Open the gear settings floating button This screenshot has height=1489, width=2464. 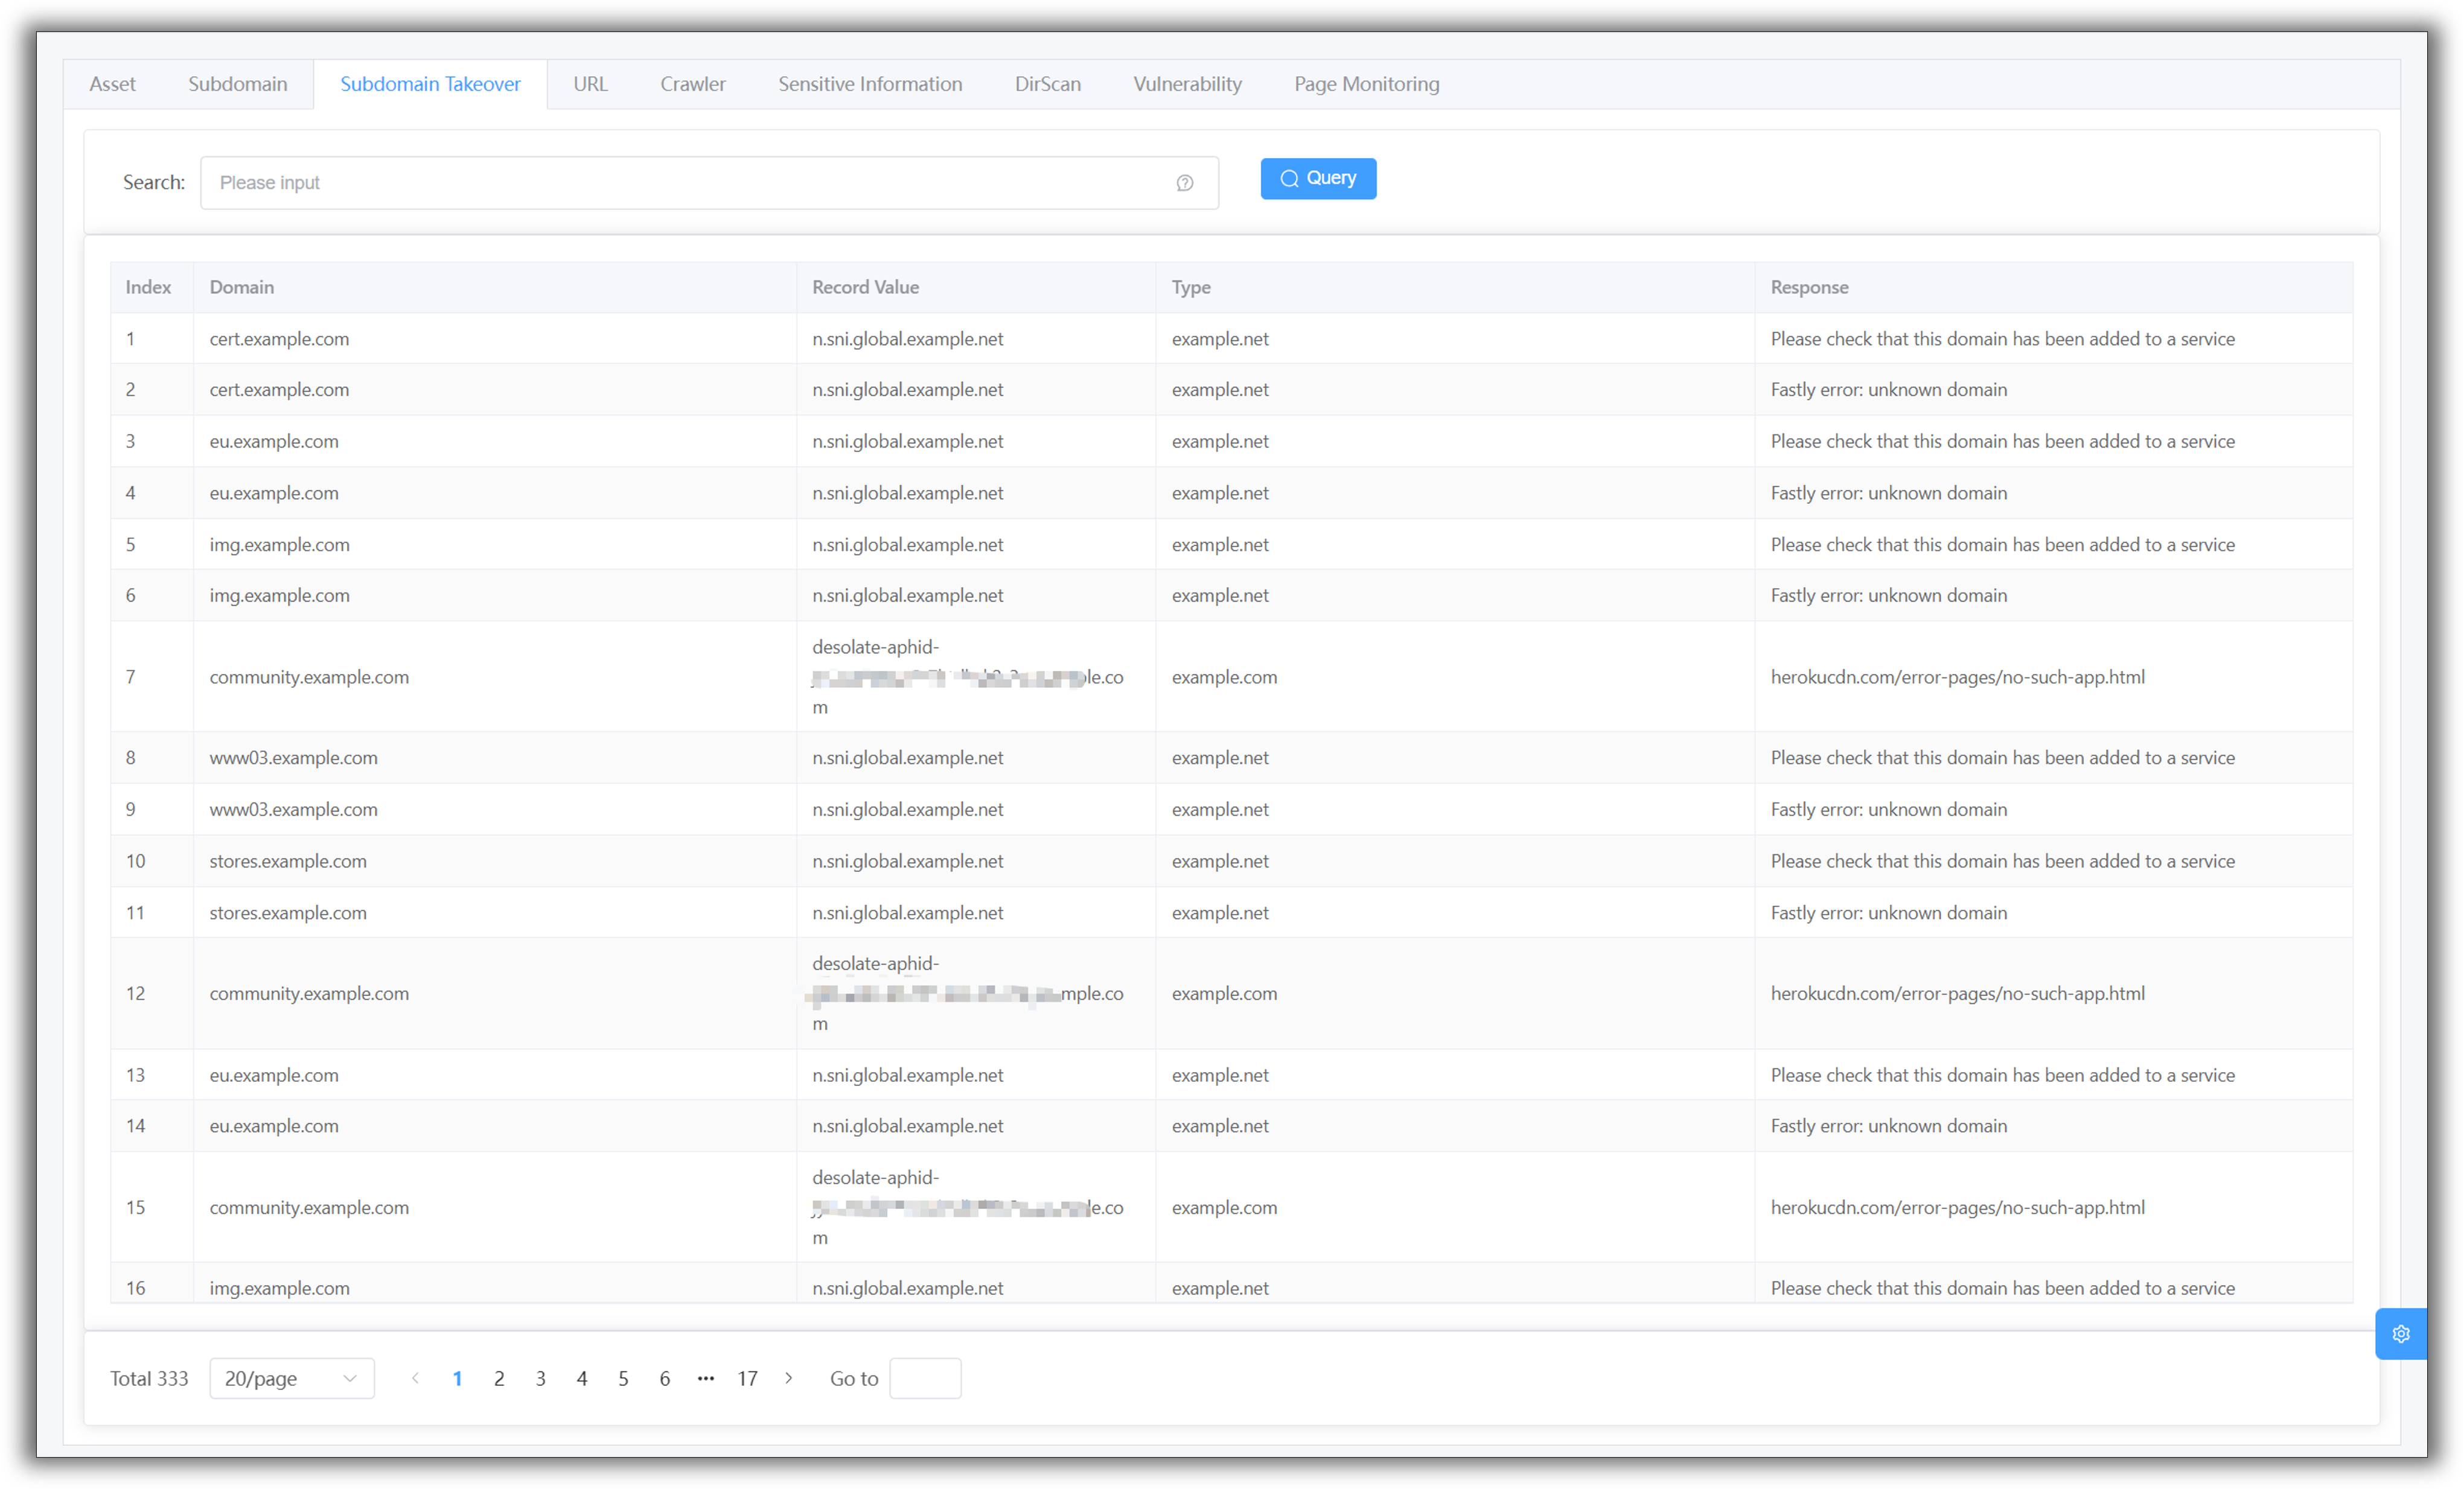[x=2400, y=1333]
